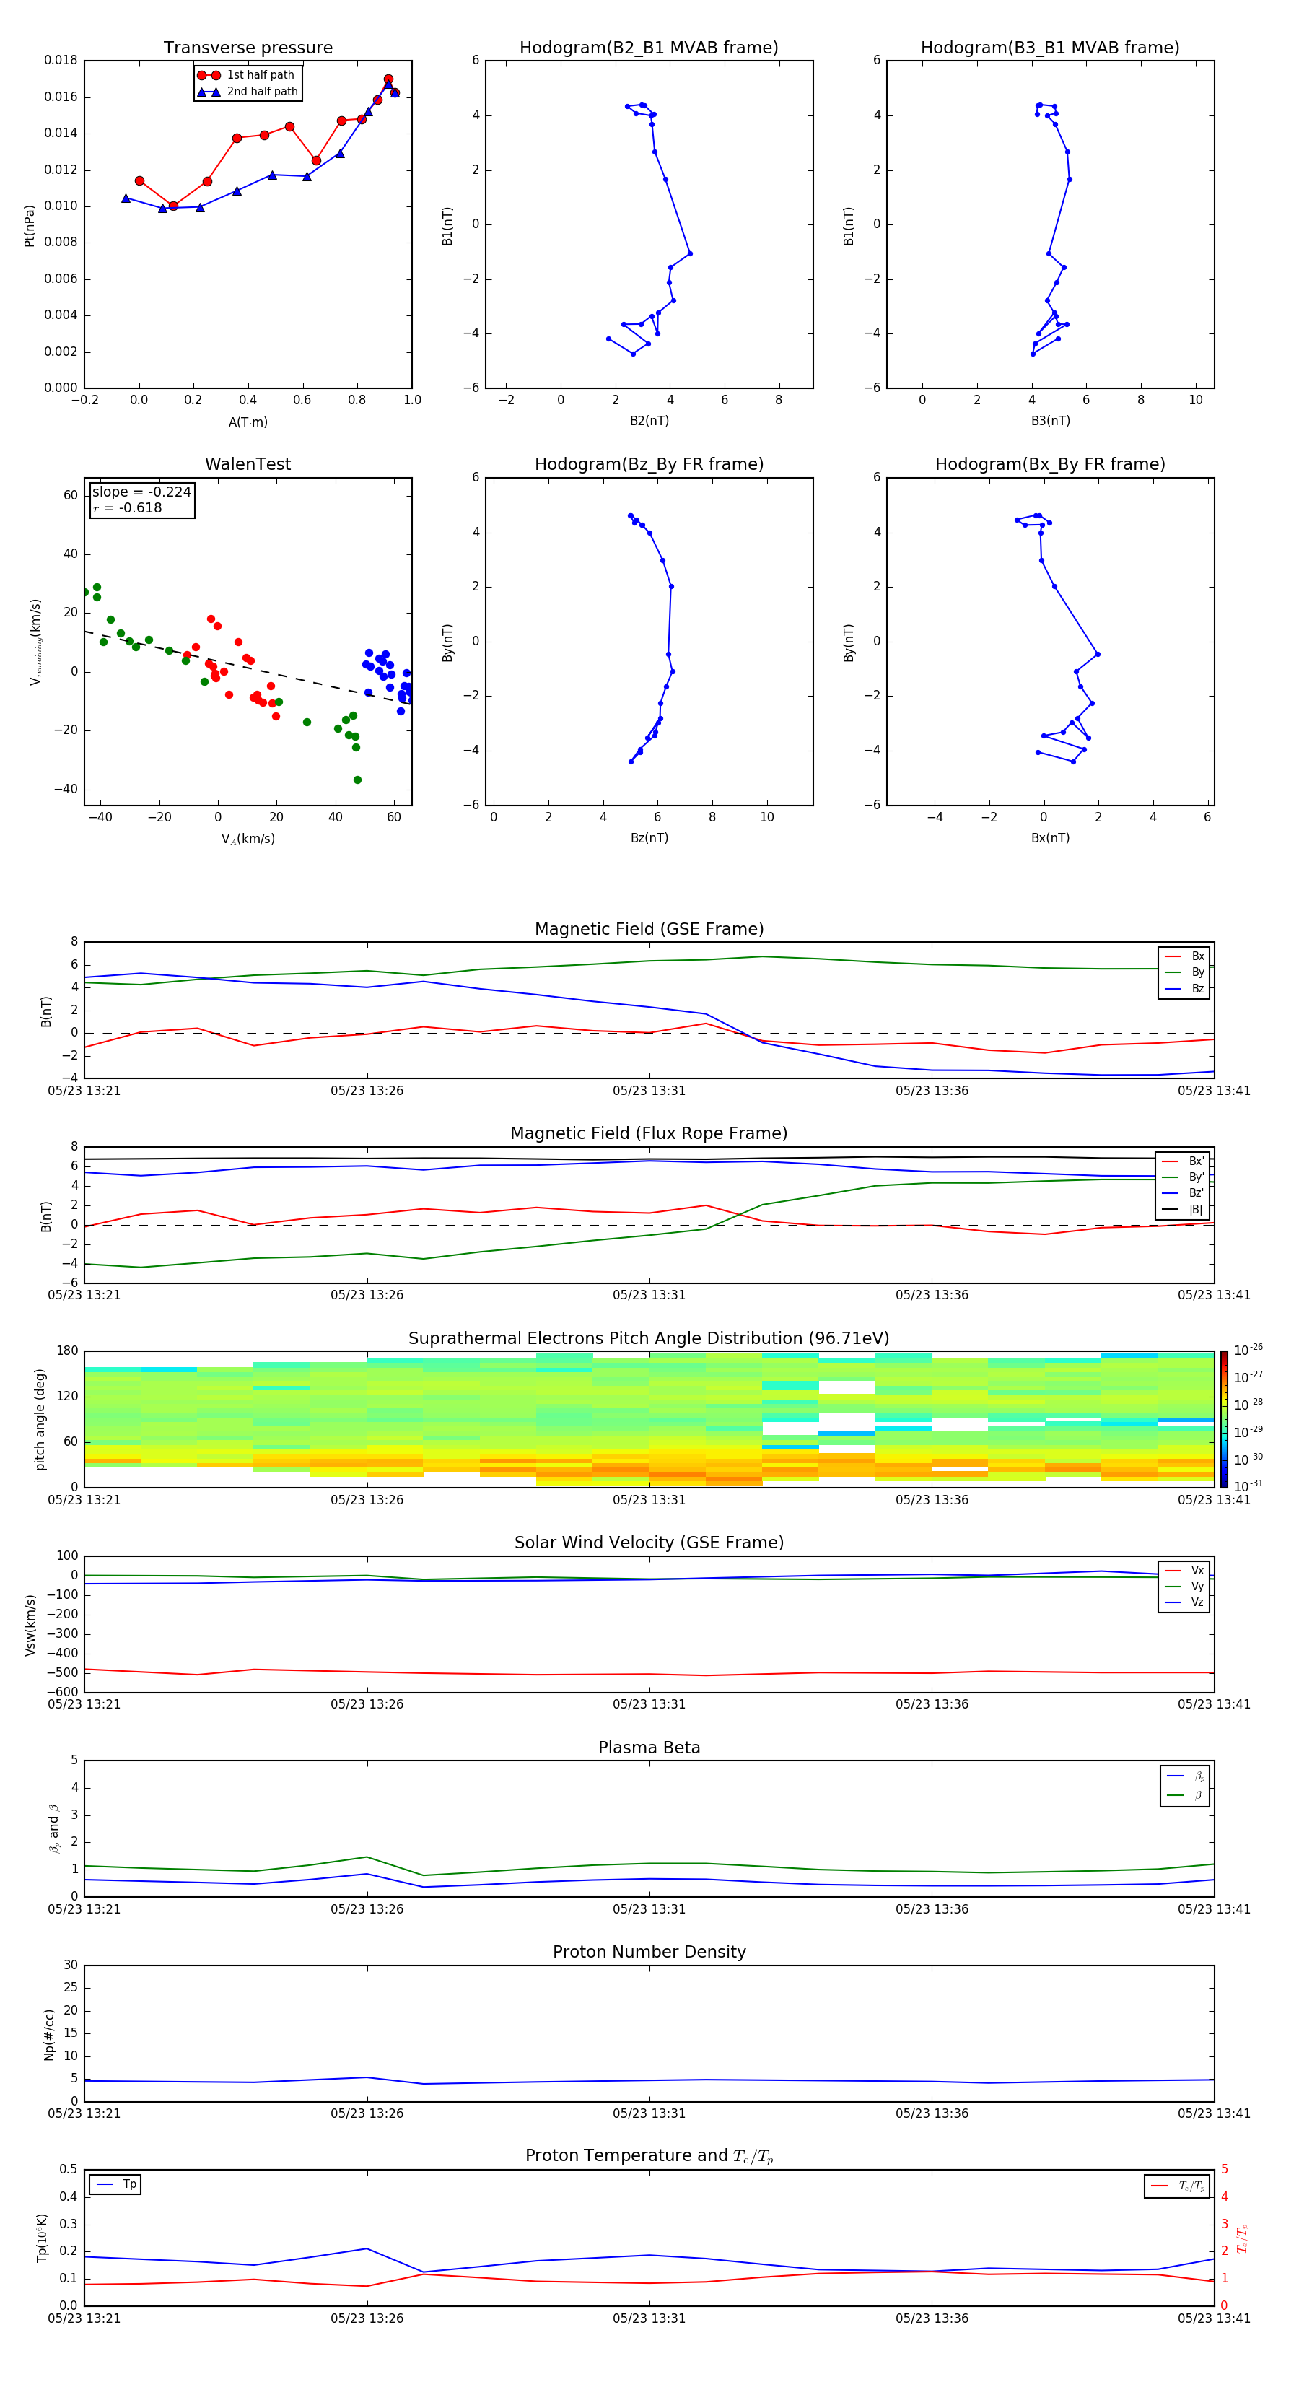The height and width of the screenshot is (2382, 1299).
Task: Click the 'pitch angle (deg)' y-axis label
Action: [x=40, y=1419]
